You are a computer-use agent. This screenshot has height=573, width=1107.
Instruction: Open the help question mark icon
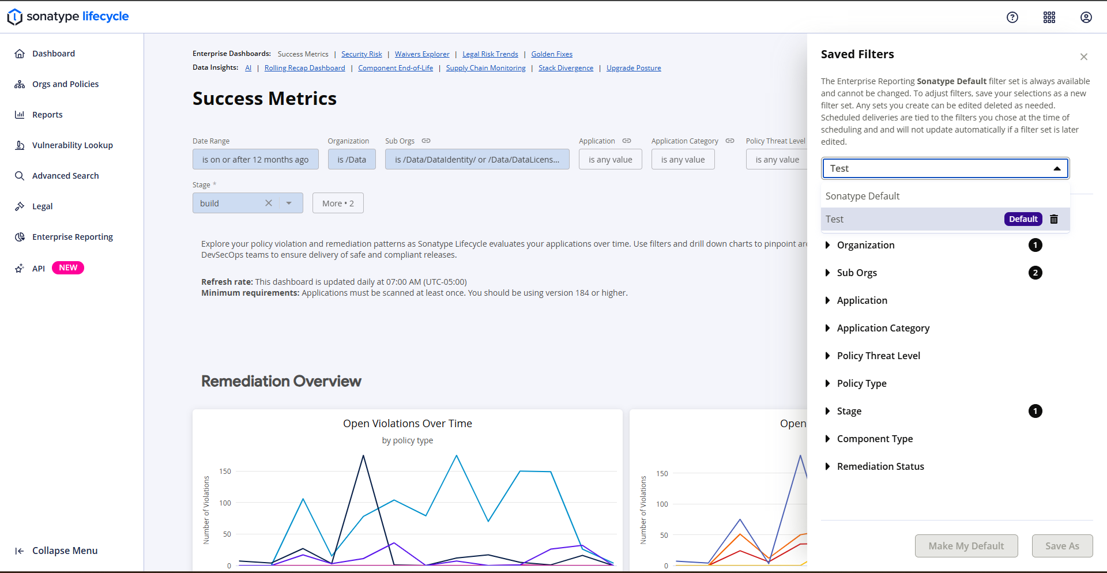[x=1012, y=17]
